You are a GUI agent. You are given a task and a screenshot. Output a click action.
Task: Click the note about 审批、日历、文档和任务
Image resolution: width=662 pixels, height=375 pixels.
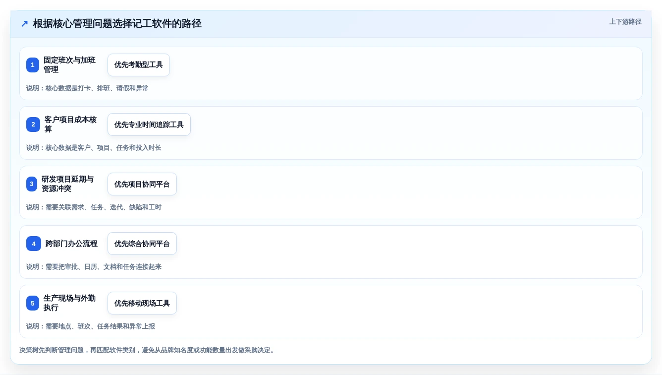pyautogui.click(x=94, y=267)
